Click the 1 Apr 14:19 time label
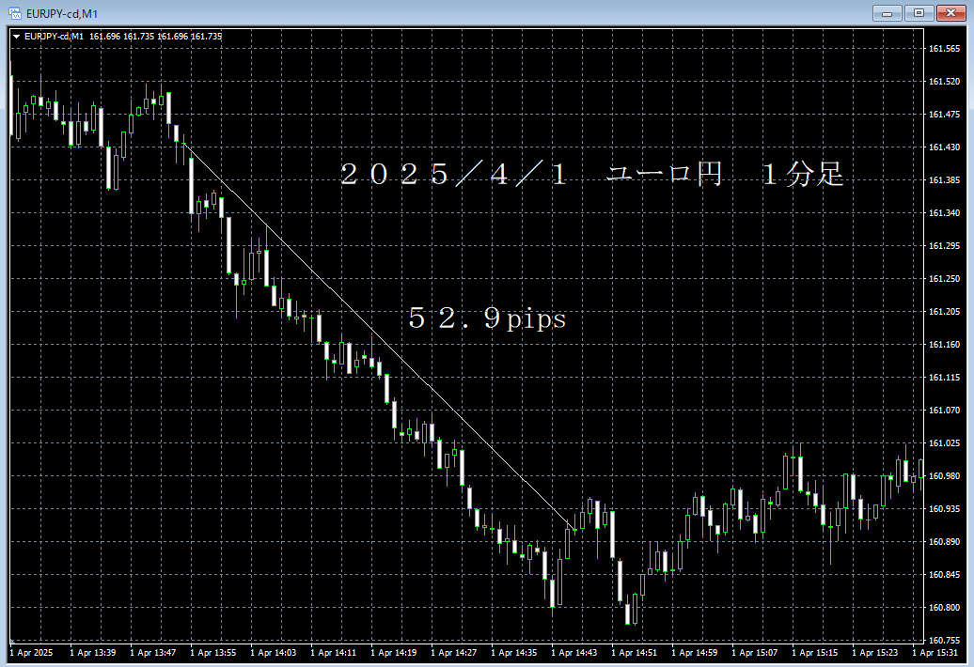Screen dimensions: 974x667 click(394, 653)
